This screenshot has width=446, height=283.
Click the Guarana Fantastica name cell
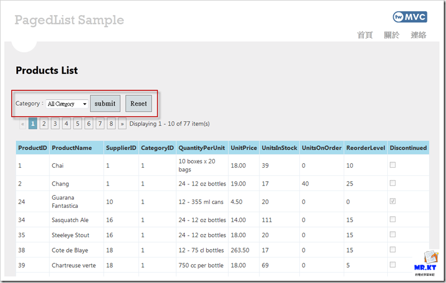pos(77,201)
